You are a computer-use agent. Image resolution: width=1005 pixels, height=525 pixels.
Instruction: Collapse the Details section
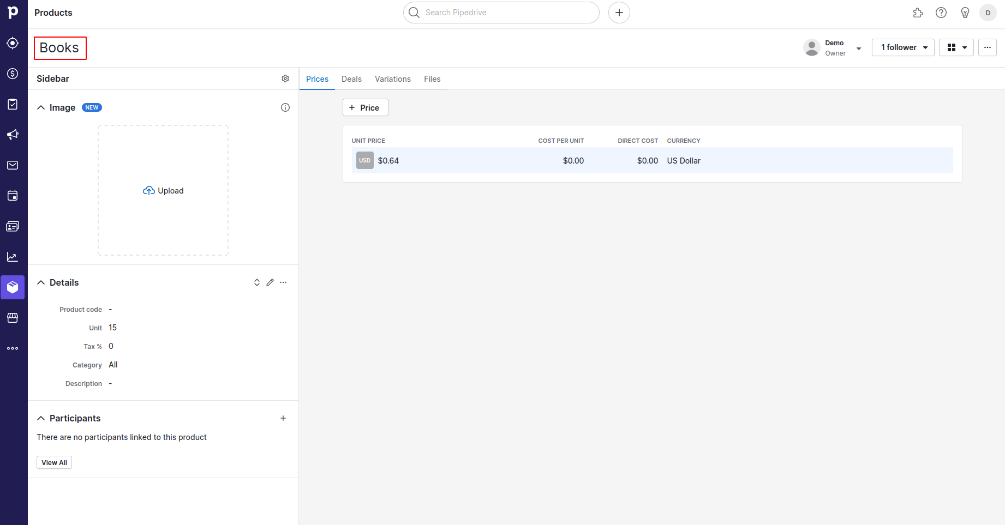tap(41, 282)
